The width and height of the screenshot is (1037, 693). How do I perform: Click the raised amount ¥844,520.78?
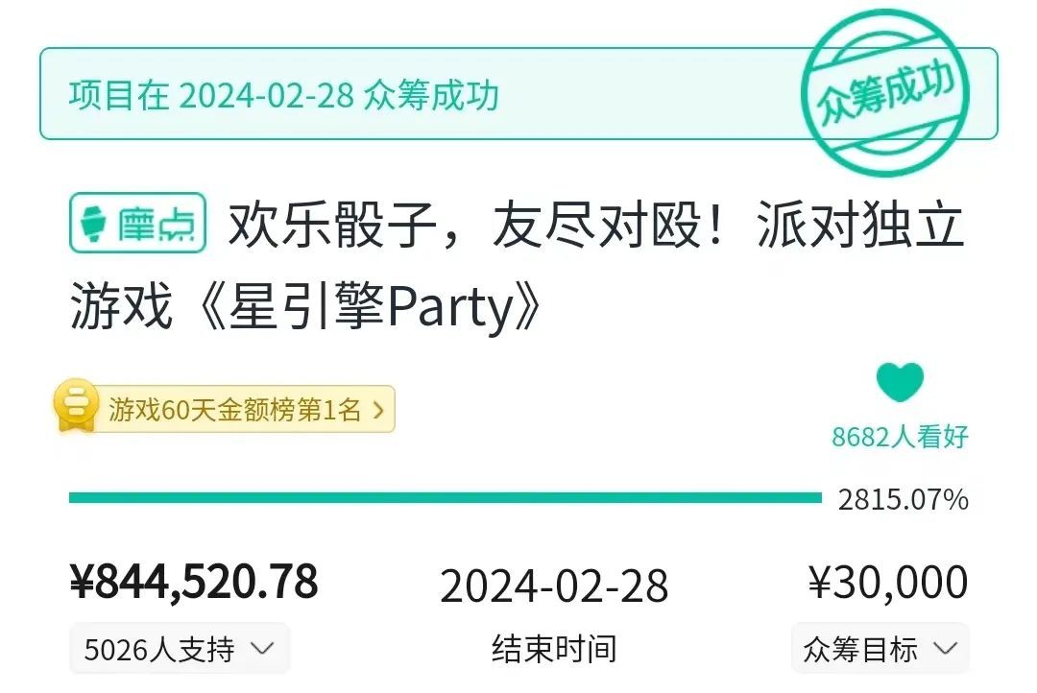pos(194,582)
